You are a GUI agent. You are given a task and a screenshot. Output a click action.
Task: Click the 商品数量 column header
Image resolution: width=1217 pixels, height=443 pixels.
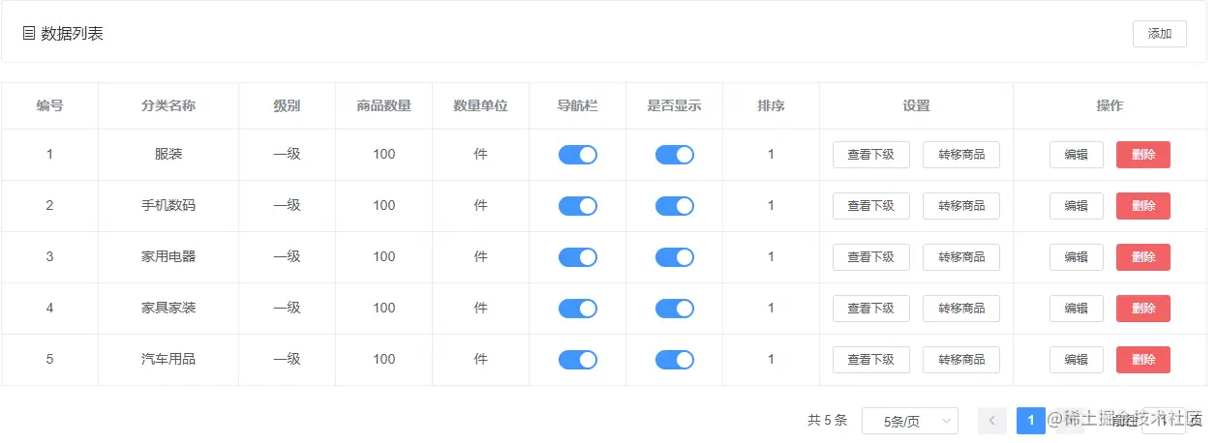(384, 106)
